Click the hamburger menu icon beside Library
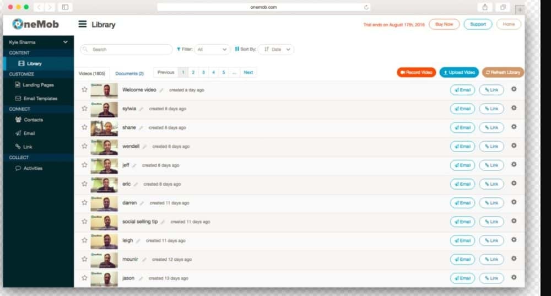 83,24
